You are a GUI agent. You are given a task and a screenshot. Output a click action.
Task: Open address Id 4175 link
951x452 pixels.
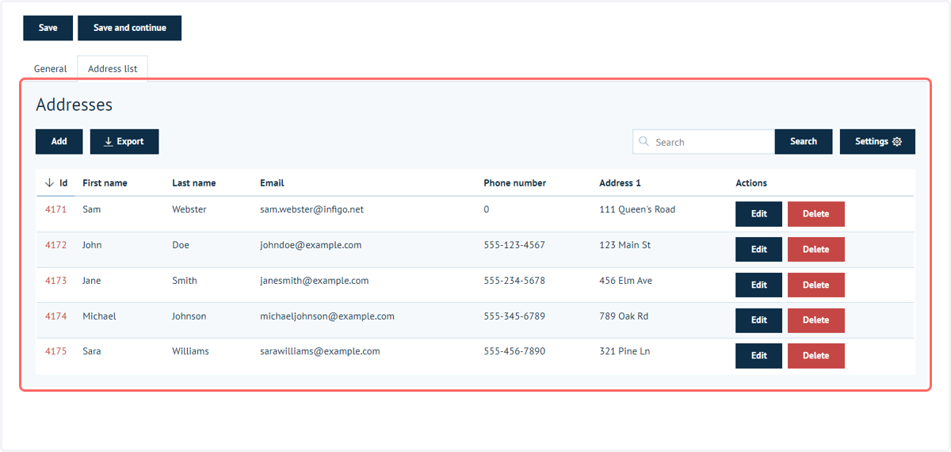(55, 351)
